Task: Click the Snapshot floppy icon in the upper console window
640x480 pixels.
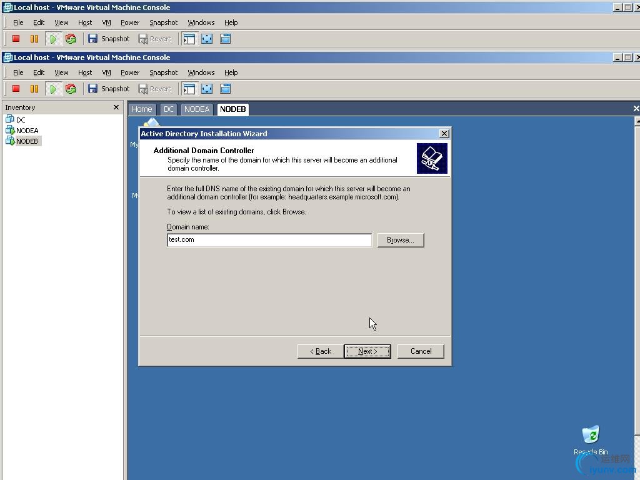Action: (x=93, y=39)
